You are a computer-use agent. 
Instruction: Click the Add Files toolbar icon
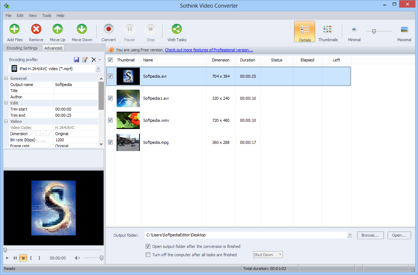(14, 29)
